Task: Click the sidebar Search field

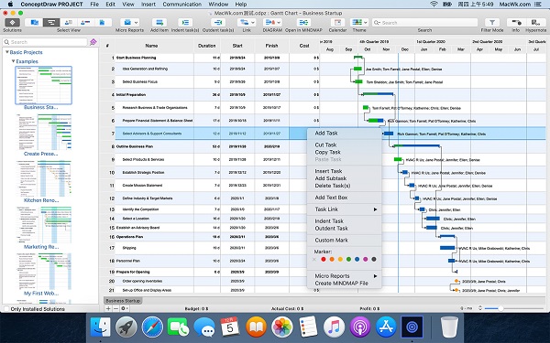Action: 45,42
